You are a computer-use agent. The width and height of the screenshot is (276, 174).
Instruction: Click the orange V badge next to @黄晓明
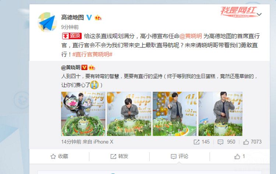pyautogui.click(x=84, y=68)
